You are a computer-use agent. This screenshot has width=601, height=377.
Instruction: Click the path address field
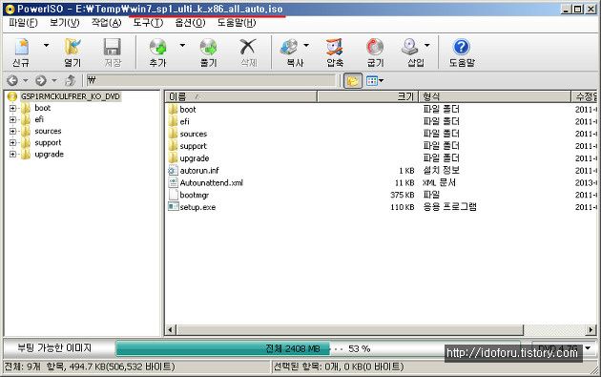click(x=211, y=80)
